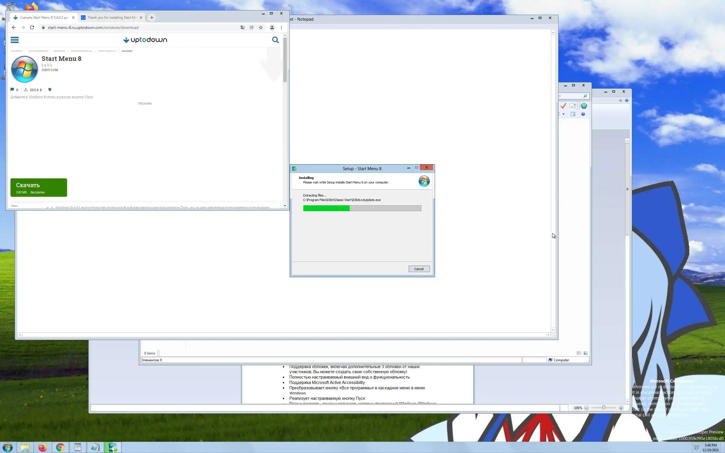Click the translate page icon
725x453 pixels.
(x=243, y=27)
